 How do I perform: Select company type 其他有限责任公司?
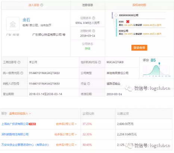118,73
